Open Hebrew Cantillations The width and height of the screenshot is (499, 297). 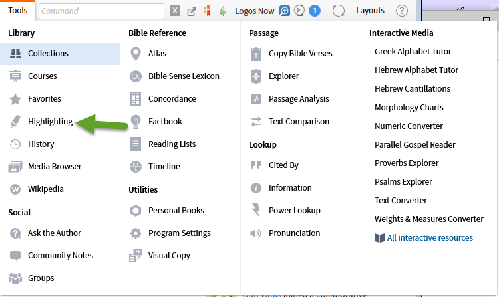(413, 88)
